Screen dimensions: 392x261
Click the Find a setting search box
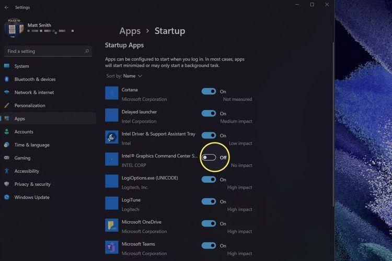point(44,51)
